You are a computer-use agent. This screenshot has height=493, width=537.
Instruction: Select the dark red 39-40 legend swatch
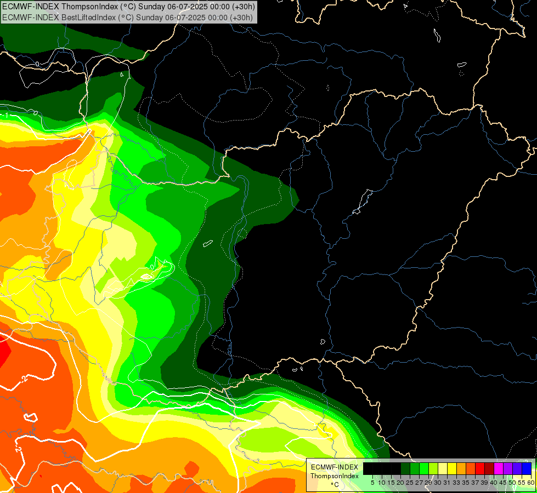(489, 468)
